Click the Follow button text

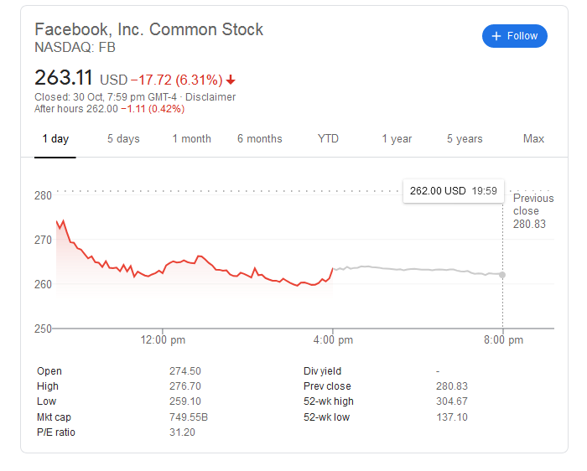[x=522, y=36]
